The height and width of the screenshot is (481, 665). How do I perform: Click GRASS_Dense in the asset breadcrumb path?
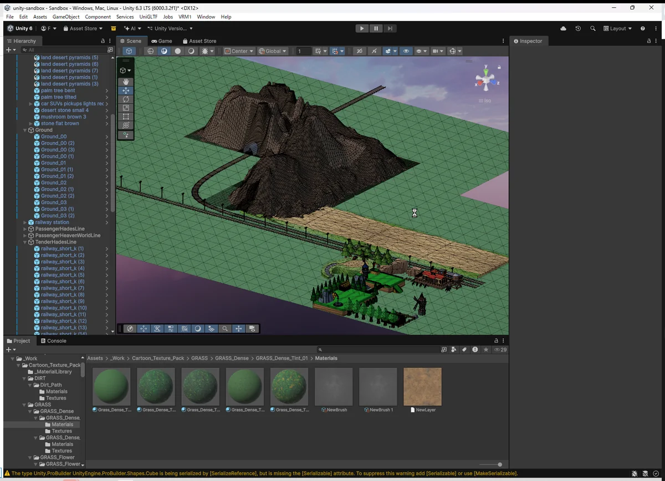[x=232, y=358]
